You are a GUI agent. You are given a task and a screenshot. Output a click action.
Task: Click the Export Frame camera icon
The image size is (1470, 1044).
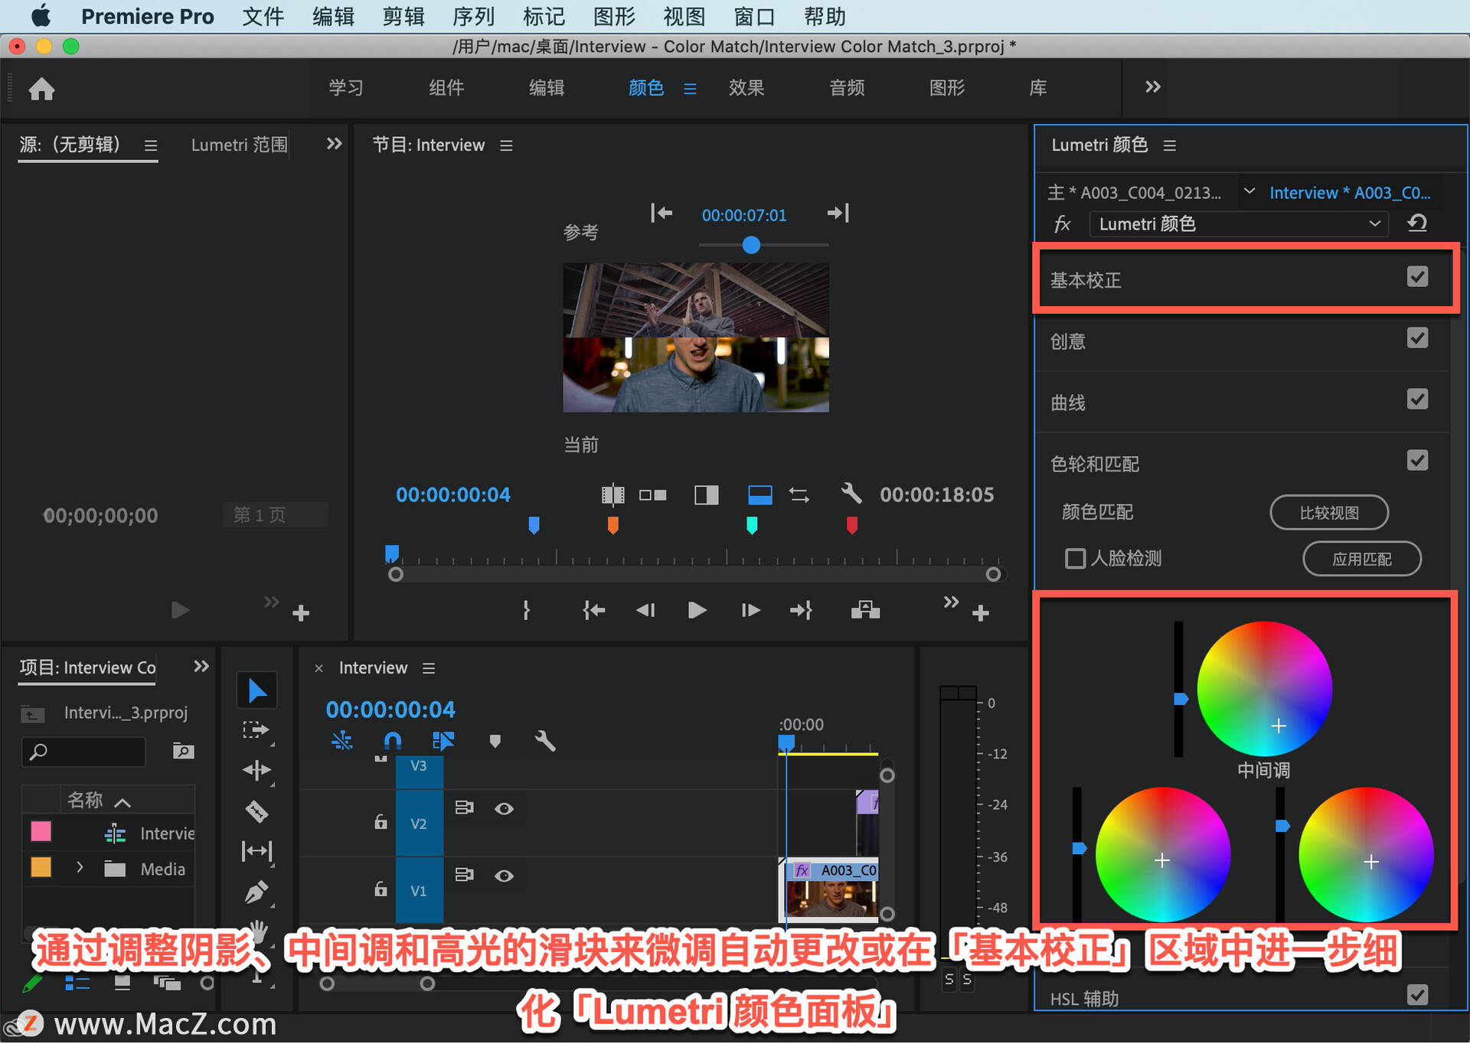click(x=865, y=610)
